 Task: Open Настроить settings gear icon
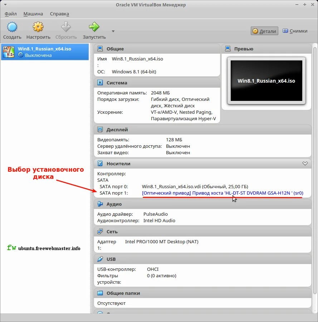tap(38, 27)
